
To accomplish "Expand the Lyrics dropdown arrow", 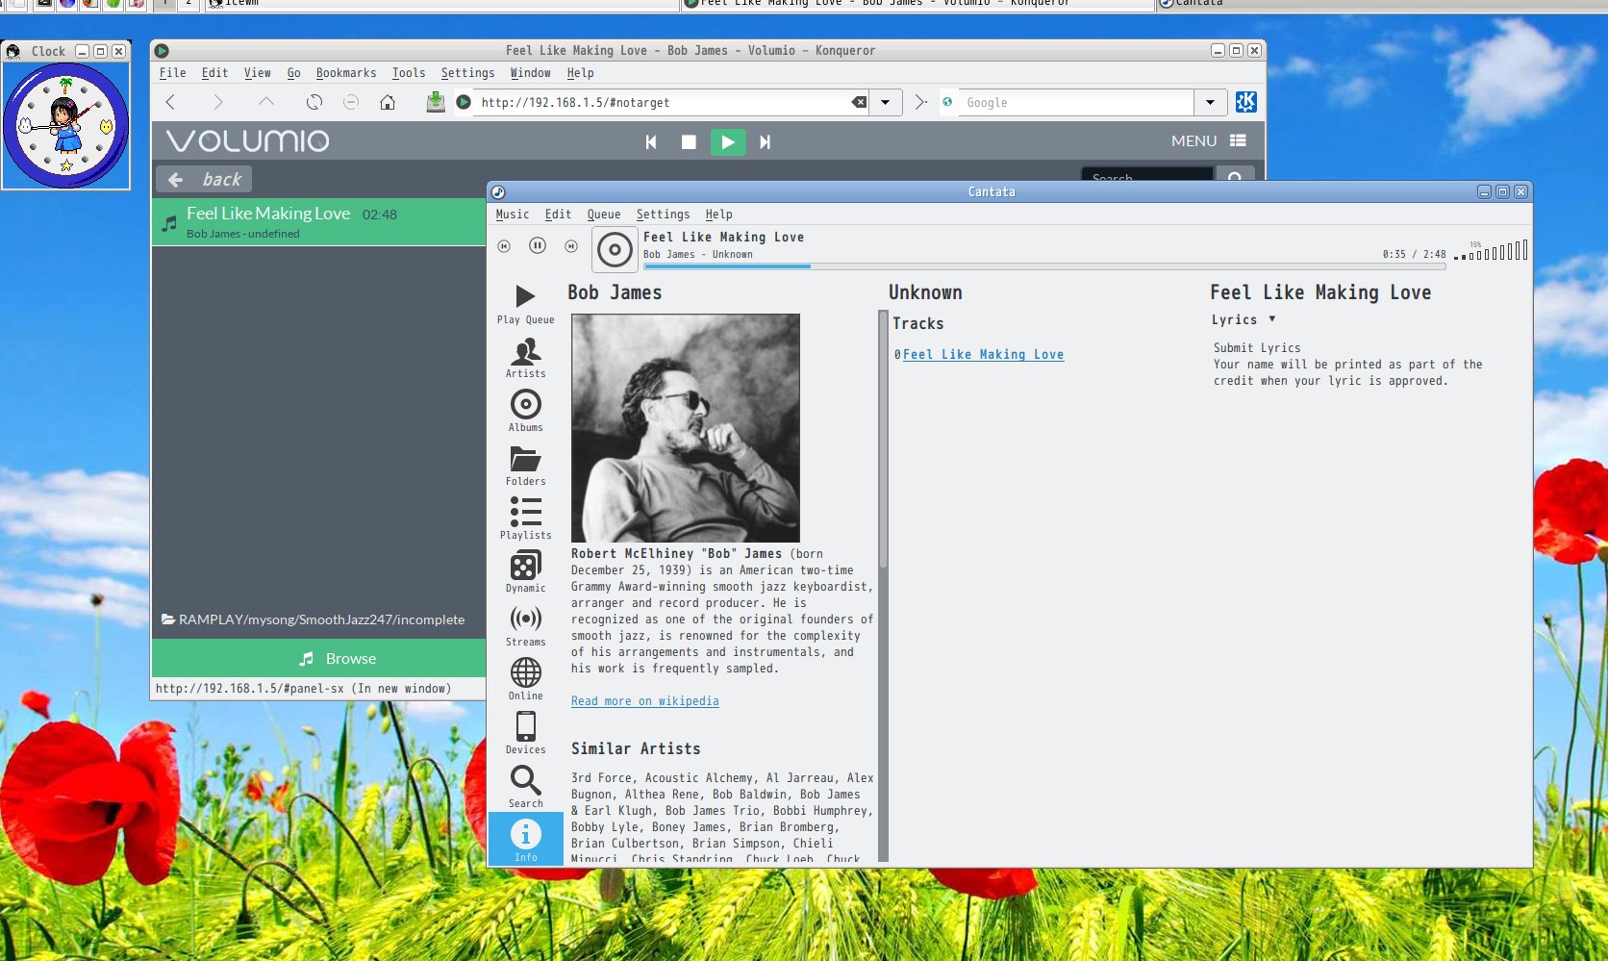I will tap(1271, 319).
